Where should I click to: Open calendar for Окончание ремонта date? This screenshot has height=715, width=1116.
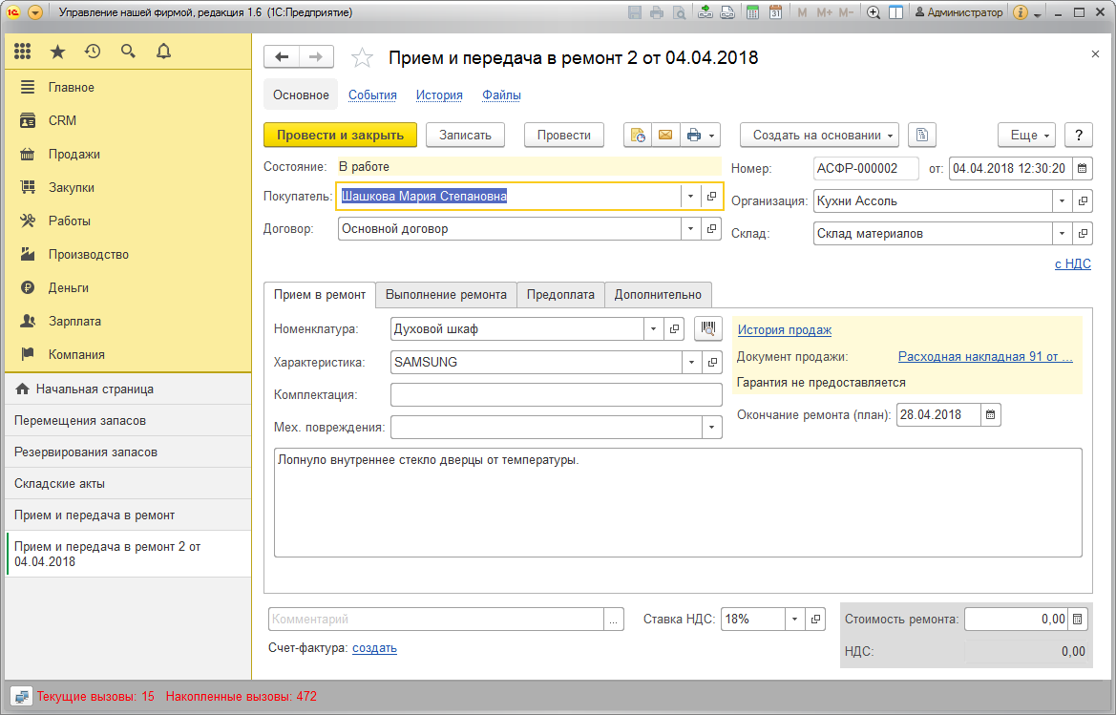pos(991,414)
